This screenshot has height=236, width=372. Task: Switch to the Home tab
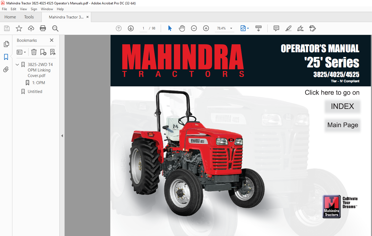[10, 17]
